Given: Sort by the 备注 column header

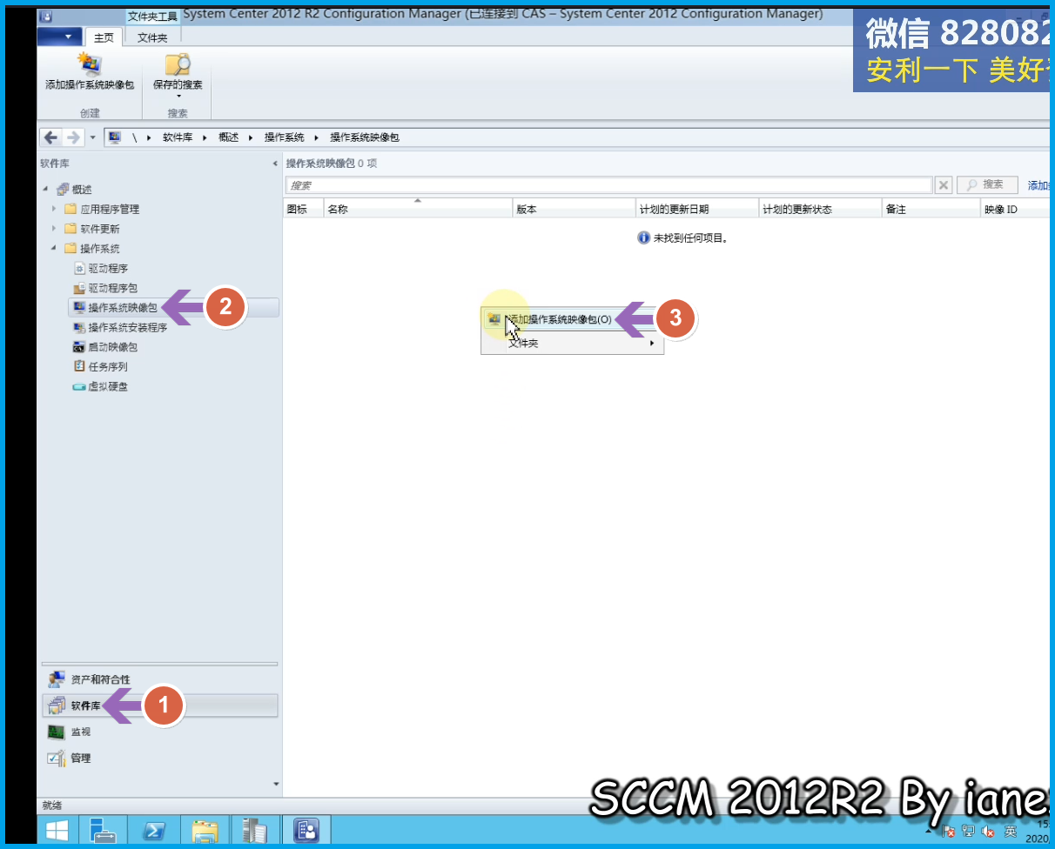Looking at the screenshot, I should pos(931,210).
